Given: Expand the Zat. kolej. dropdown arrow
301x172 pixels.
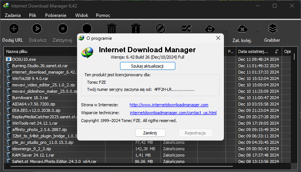Looking at the screenshot, I should tap(257, 32).
